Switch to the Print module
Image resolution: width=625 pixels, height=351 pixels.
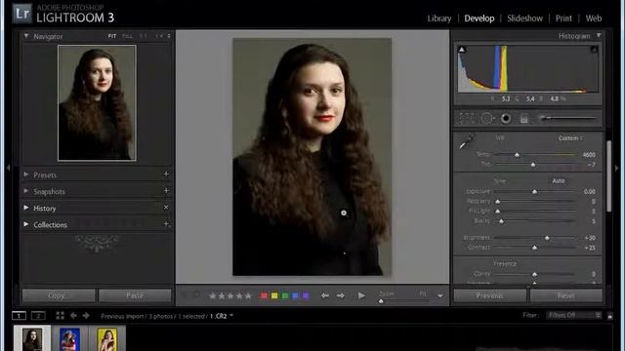(563, 19)
